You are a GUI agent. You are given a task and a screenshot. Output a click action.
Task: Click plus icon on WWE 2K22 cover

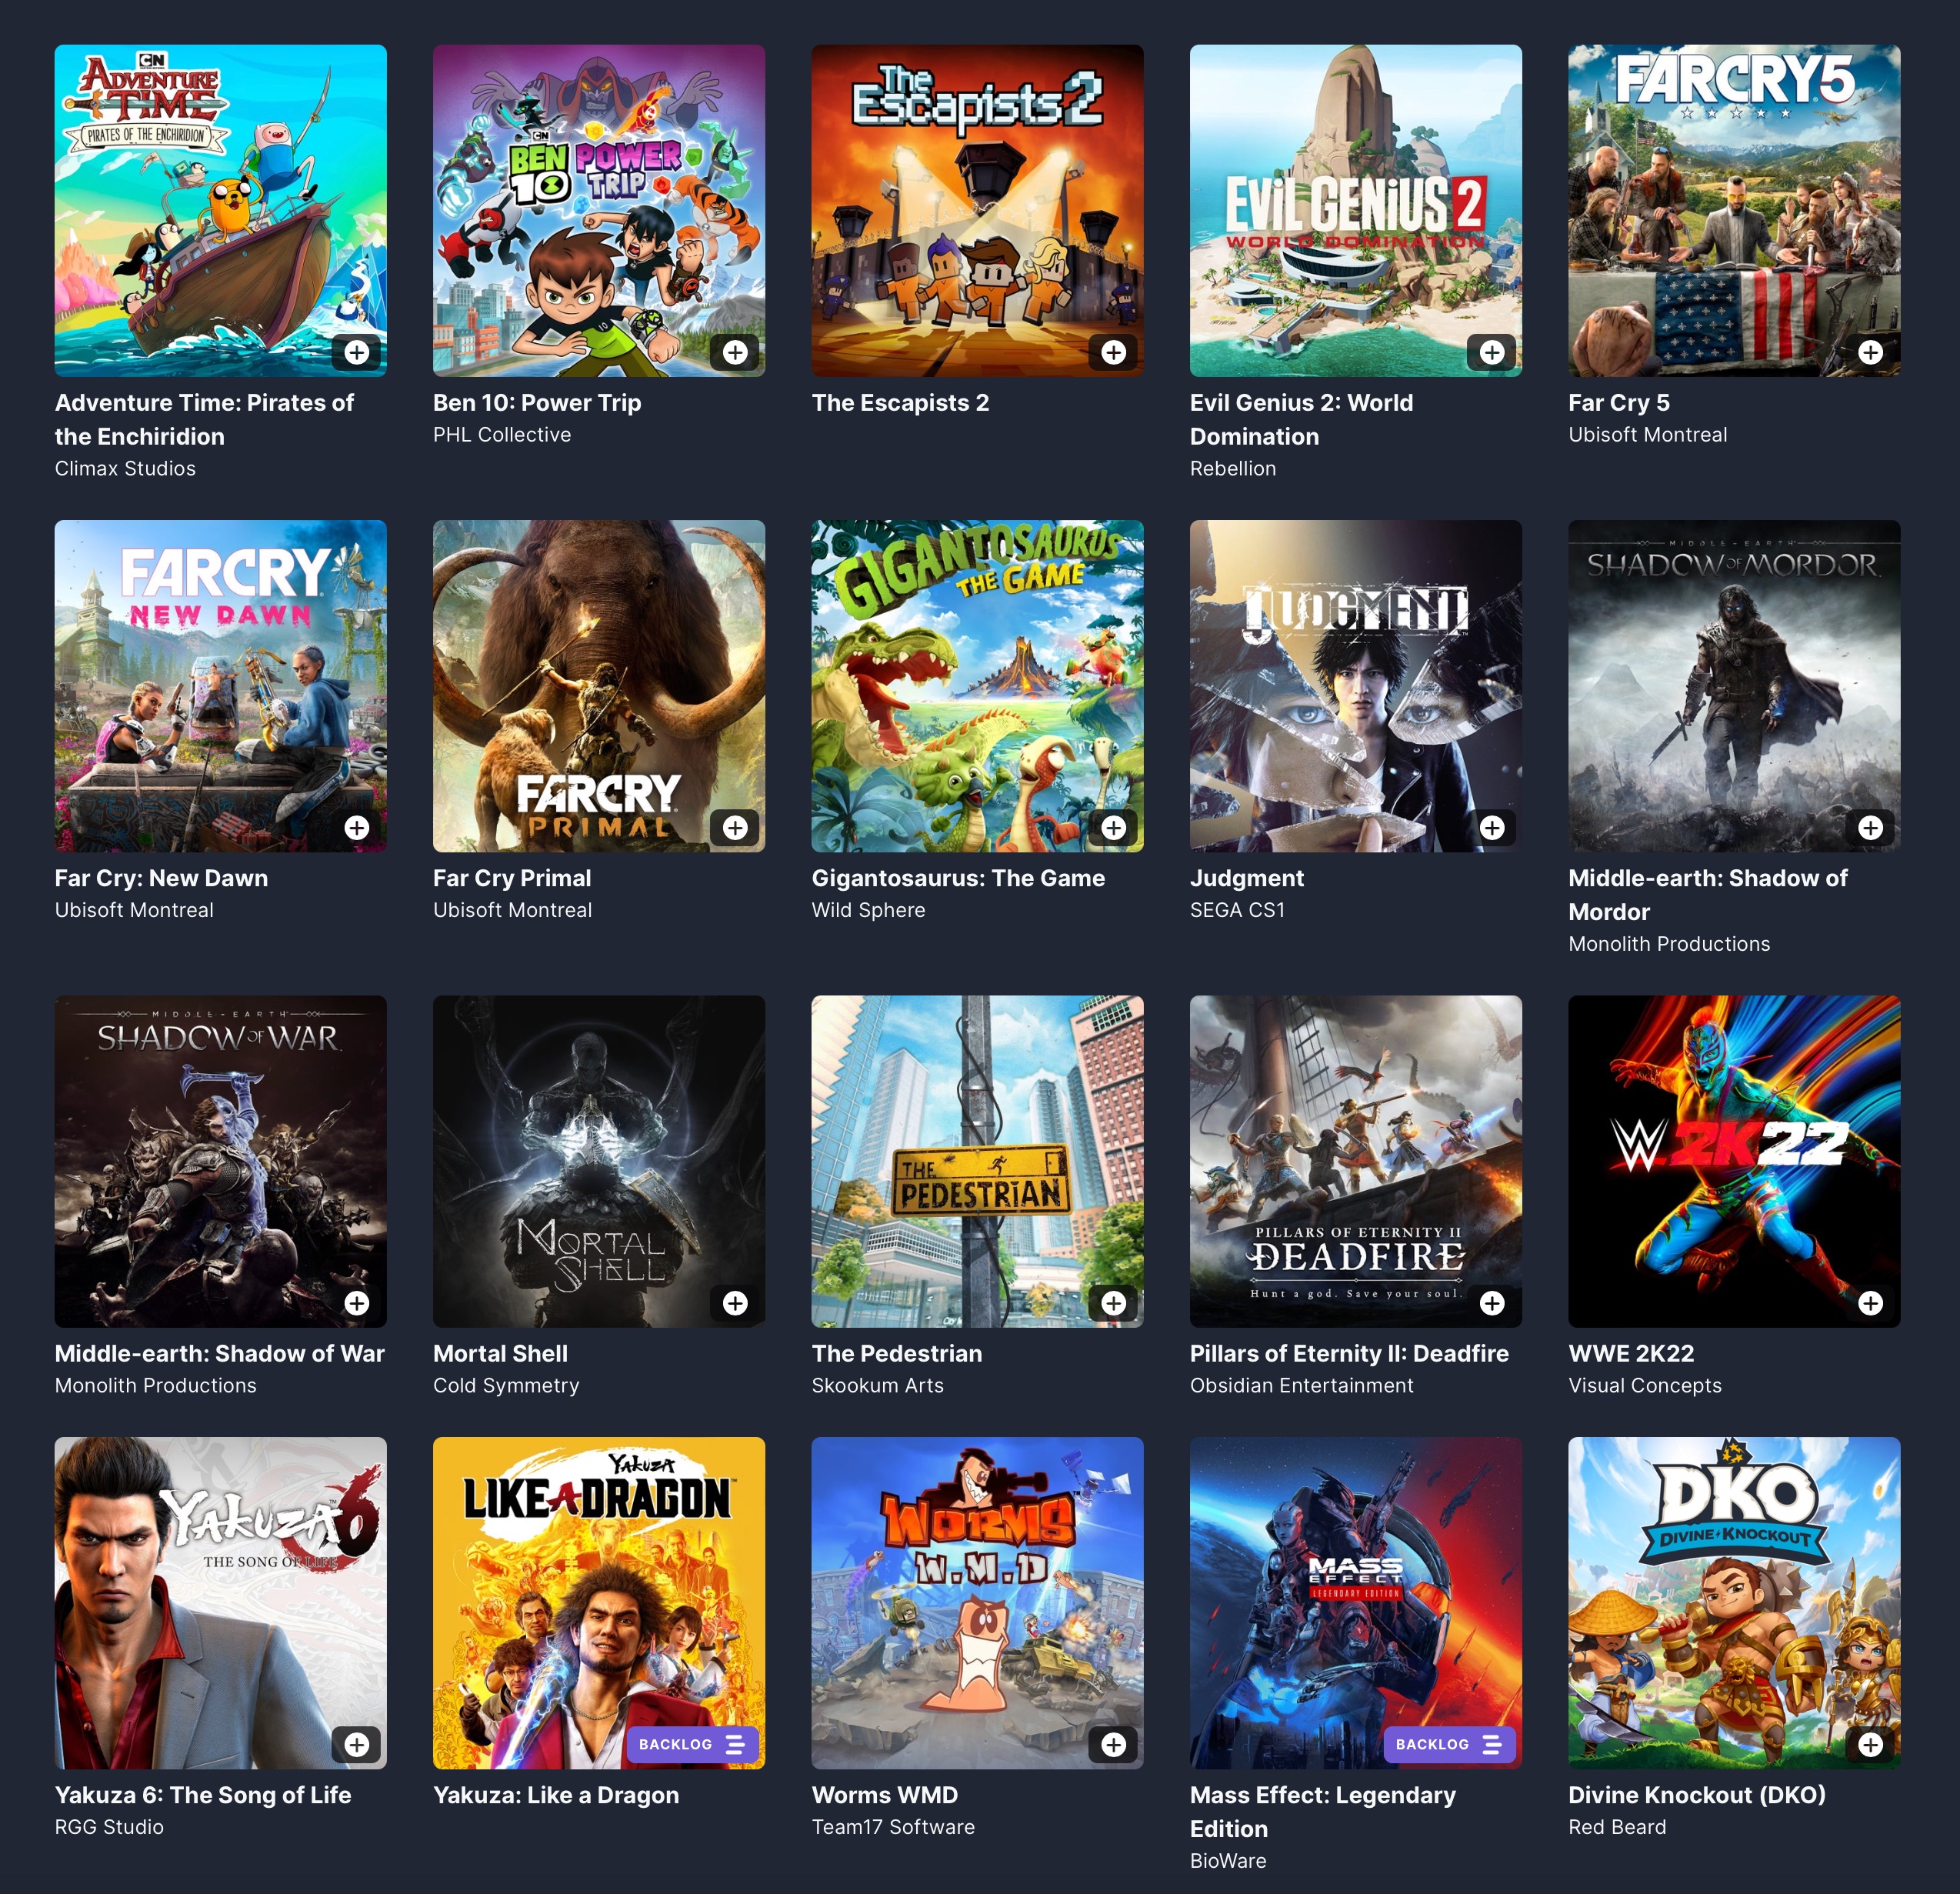(1871, 1303)
